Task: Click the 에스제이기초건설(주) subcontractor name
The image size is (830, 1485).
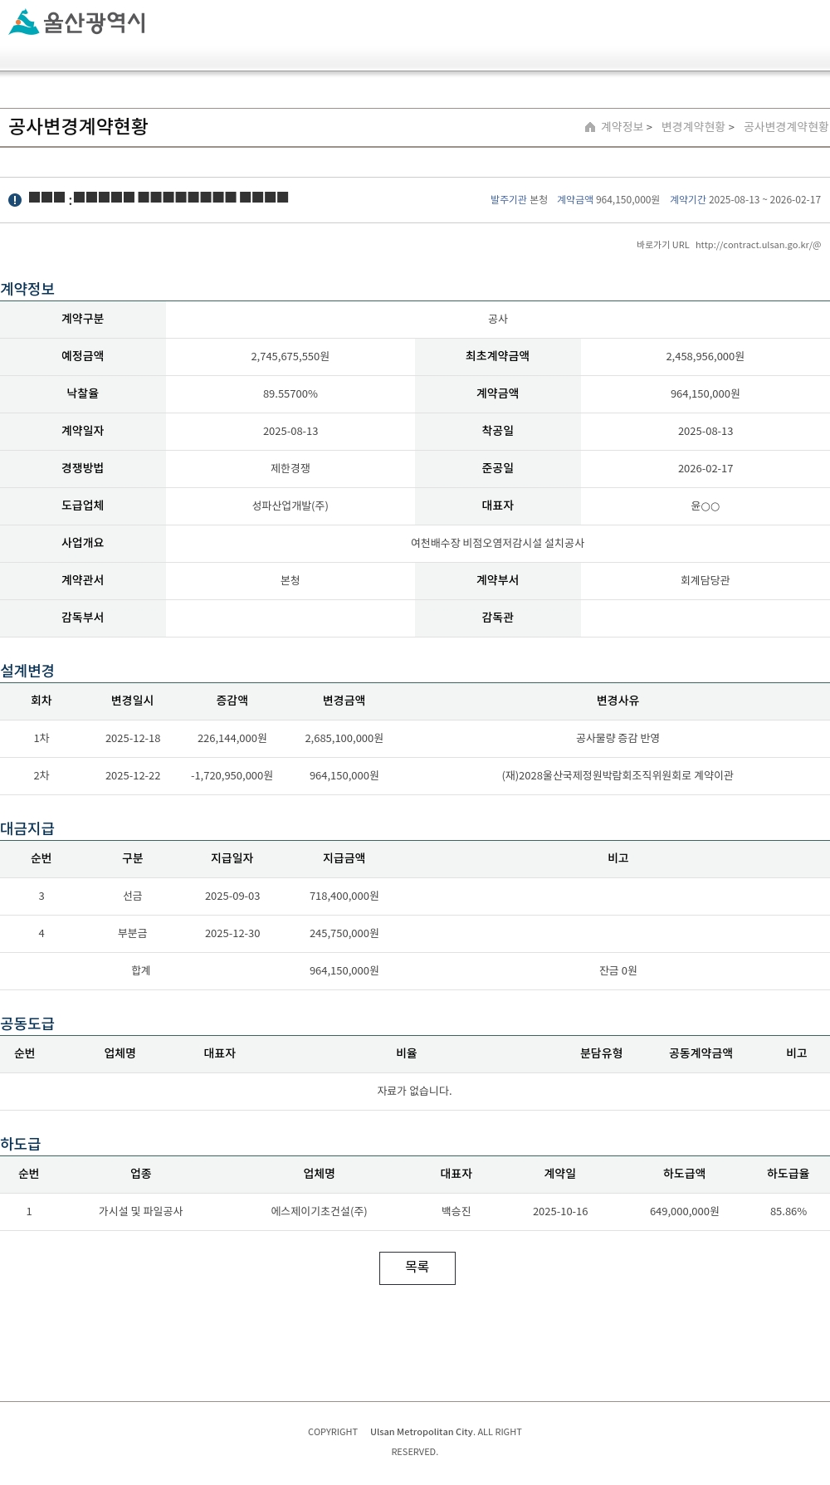Action: click(320, 1211)
